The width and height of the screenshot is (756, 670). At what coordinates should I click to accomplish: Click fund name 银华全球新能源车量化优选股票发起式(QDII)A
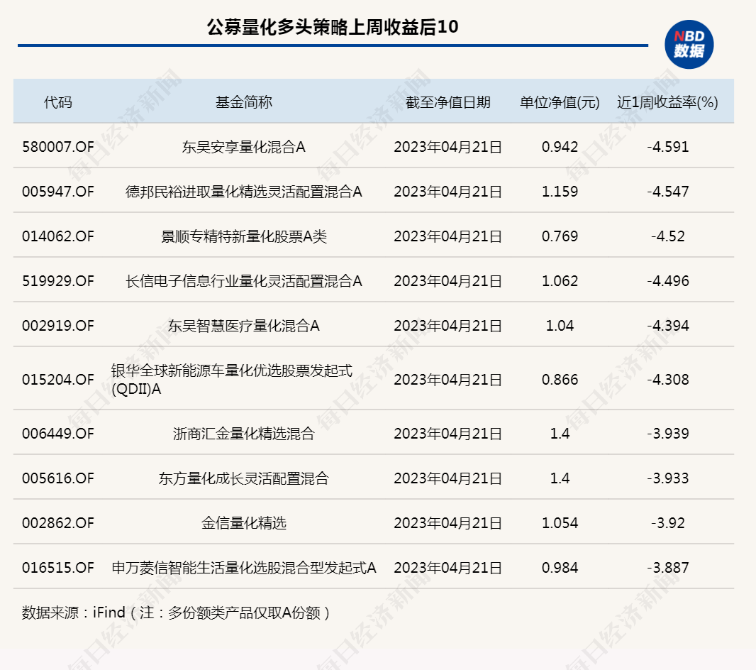[232, 380]
